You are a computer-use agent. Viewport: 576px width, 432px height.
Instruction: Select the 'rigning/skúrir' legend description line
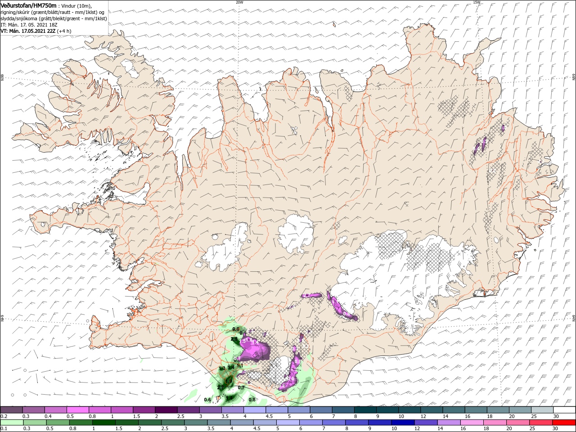(x=52, y=12)
